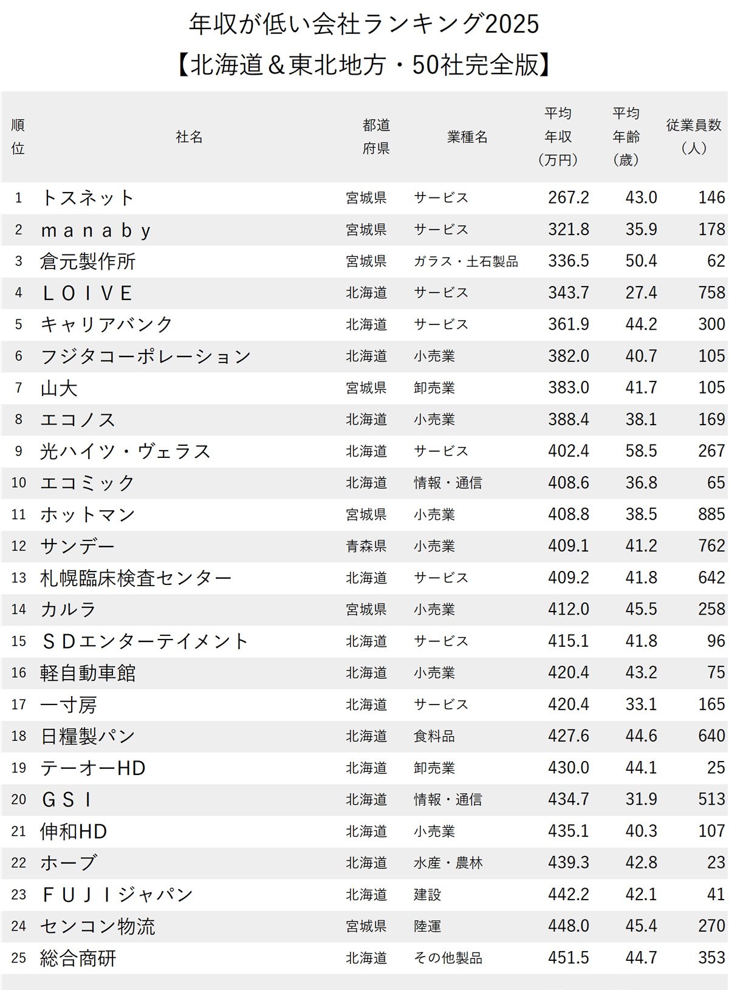The height and width of the screenshot is (990, 729).
Task: Select company name ホーブ
Action: click(x=69, y=863)
